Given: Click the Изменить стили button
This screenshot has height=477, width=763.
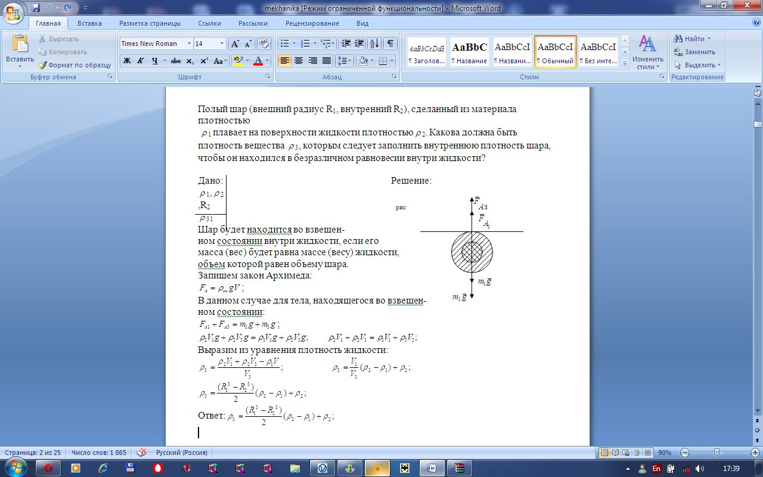Looking at the screenshot, I should coord(647,54).
